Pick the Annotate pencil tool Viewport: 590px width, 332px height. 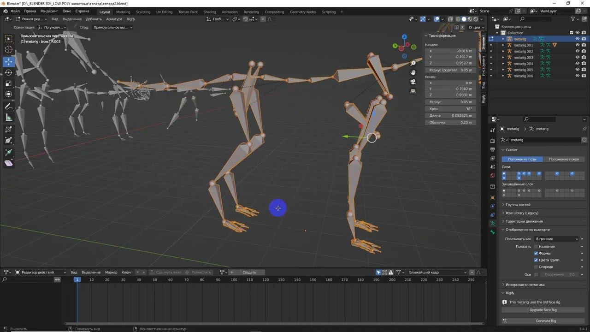[x=9, y=107]
